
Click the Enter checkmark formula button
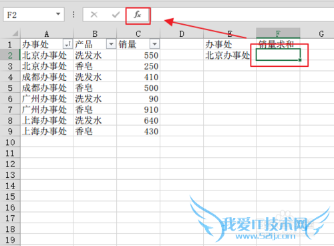coord(116,15)
